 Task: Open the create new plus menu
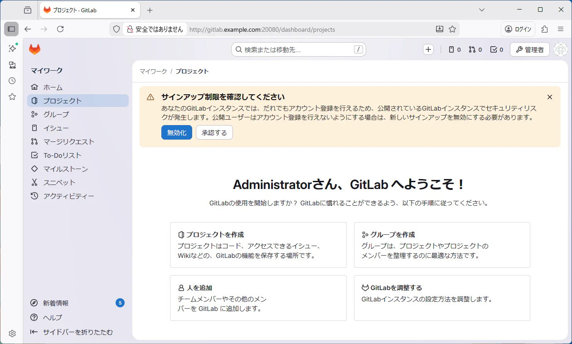428,49
